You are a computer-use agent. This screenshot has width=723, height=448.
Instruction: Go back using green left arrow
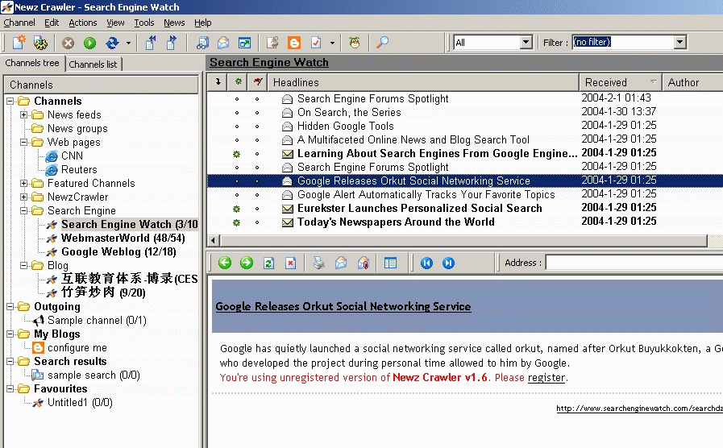click(x=225, y=263)
